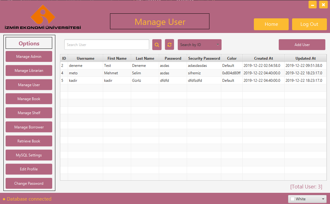Screen dimensions: 330x204
Task: Click password cell dfdfd
Action: point(173,81)
